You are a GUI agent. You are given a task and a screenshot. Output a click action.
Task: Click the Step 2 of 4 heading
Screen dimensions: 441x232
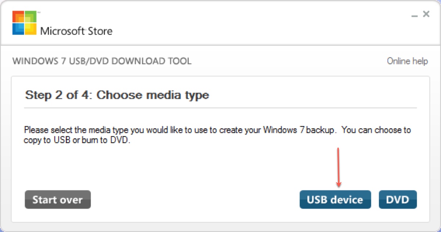116,95
